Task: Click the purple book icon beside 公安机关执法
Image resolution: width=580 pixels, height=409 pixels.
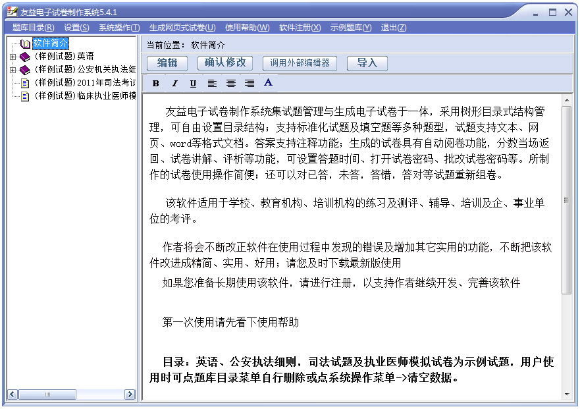Action: tap(25, 70)
